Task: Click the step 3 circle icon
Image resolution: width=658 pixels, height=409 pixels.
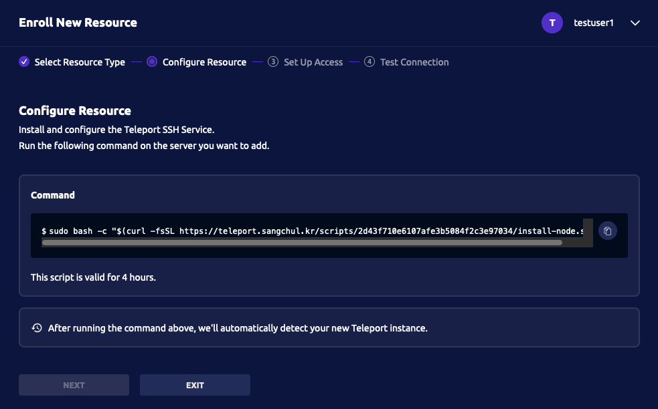Action: point(272,61)
